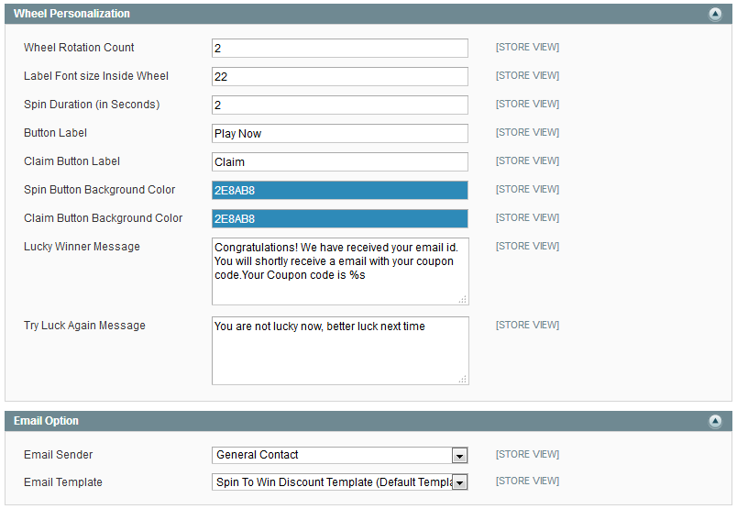Grab the Try Luck Again Message resize handle
The image size is (737, 509).
(463, 379)
